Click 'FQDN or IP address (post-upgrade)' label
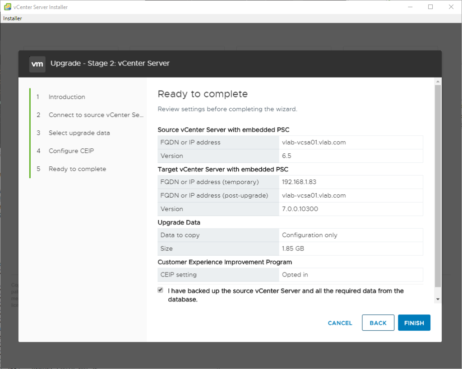Image resolution: width=462 pixels, height=369 pixels. (x=214, y=195)
